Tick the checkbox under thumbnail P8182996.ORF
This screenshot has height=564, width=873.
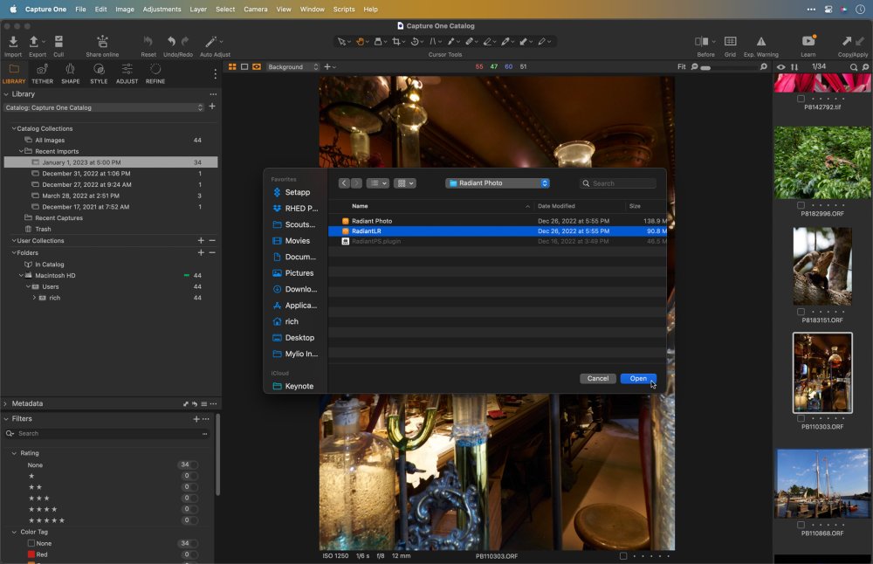click(801, 205)
